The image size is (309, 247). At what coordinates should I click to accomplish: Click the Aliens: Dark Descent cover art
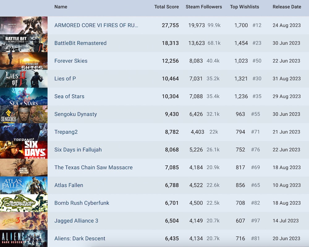click(24, 238)
